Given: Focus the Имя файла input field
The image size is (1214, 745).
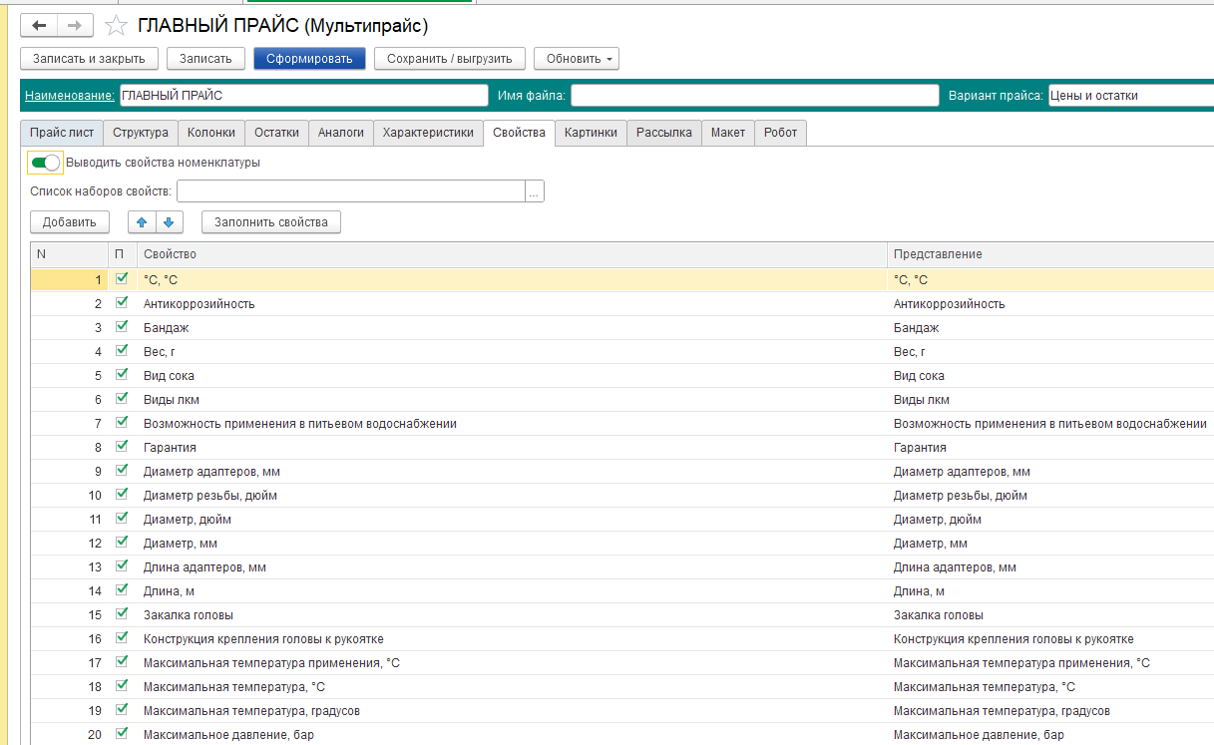Looking at the screenshot, I should tap(754, 96).
